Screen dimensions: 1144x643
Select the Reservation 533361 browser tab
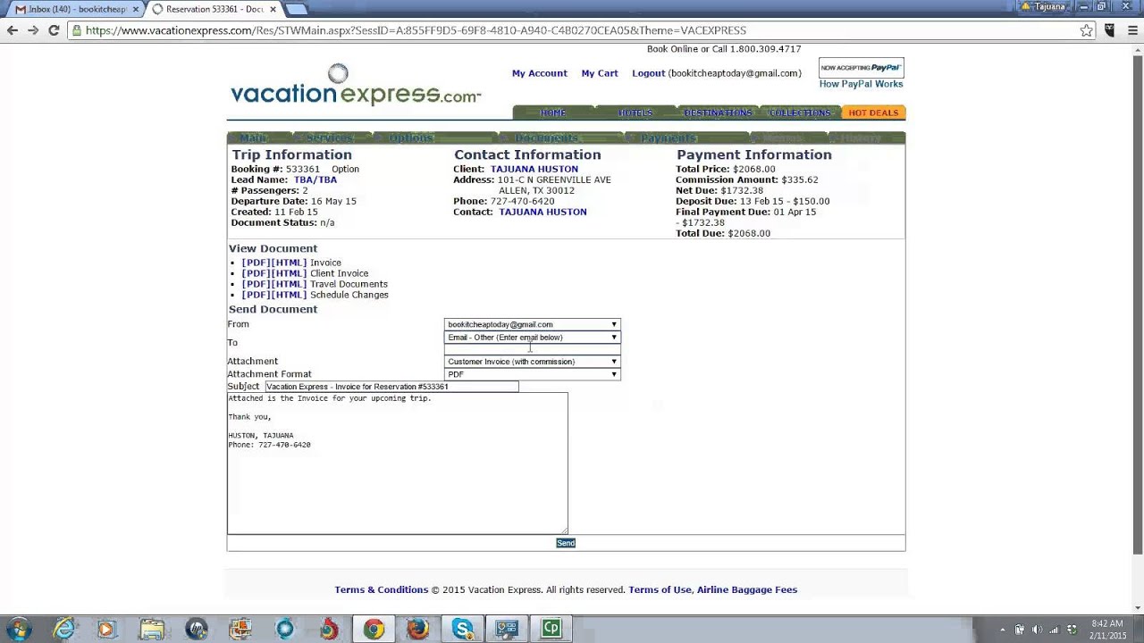[214, 8]
